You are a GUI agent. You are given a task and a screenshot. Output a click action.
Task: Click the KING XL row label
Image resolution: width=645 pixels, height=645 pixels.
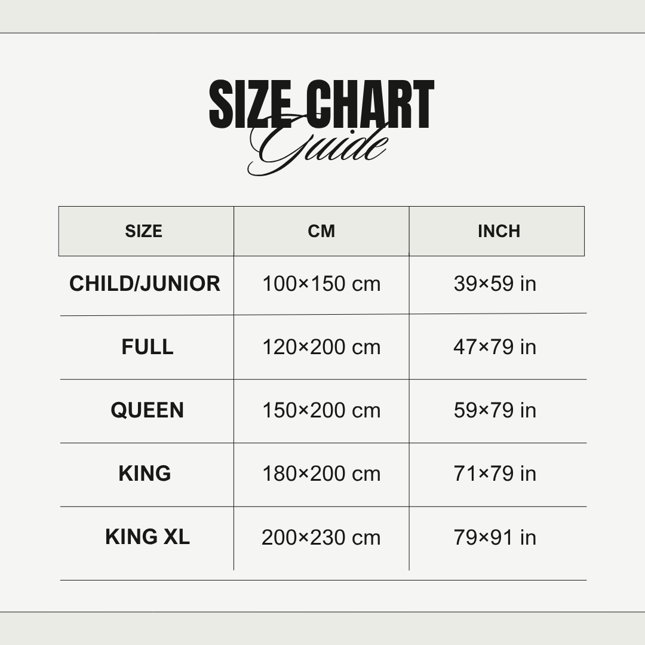point(148,537)
